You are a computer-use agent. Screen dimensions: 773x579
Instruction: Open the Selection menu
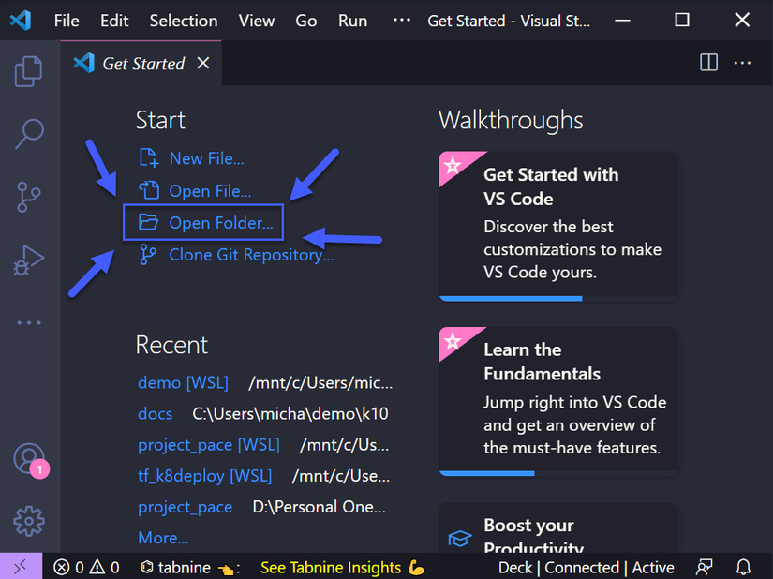tap(184, 21)
